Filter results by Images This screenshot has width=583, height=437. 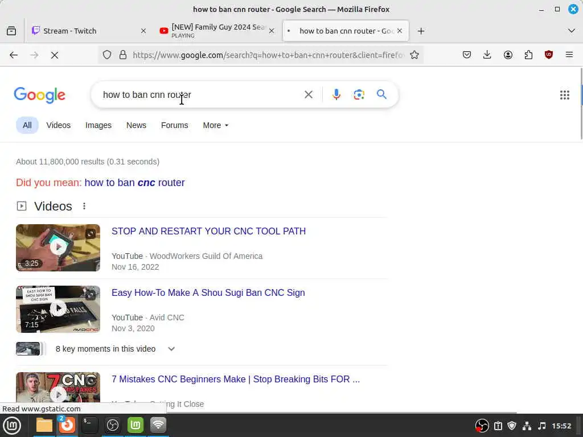(98, 126)
